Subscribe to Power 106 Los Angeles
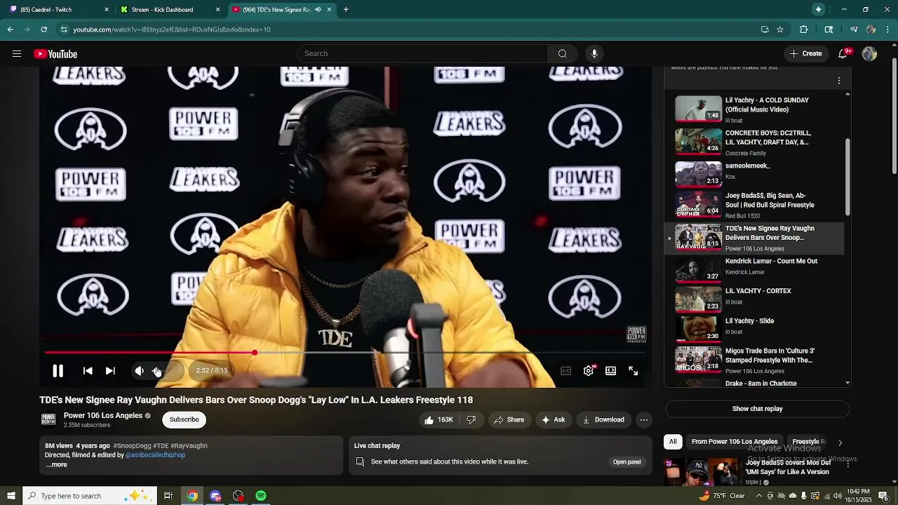 click(x=185, y=419)
